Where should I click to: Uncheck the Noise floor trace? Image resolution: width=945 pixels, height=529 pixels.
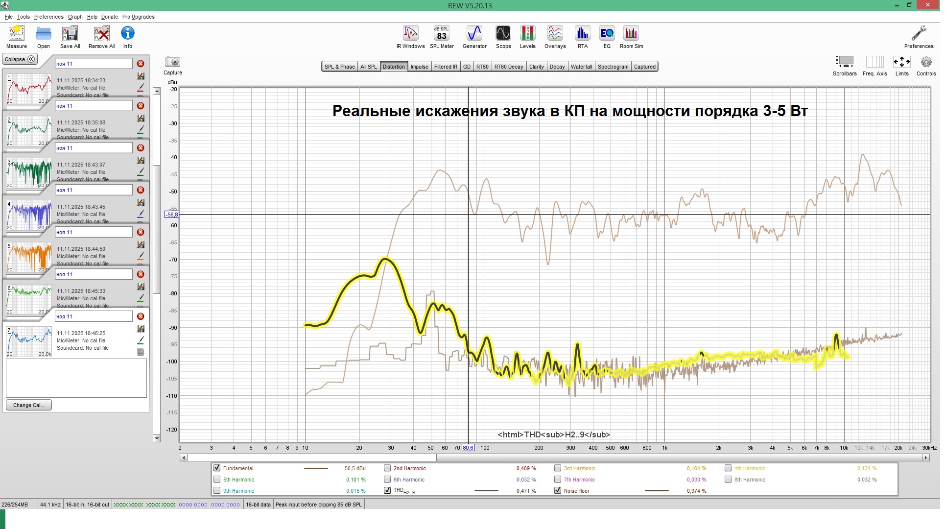click(558, 490)
